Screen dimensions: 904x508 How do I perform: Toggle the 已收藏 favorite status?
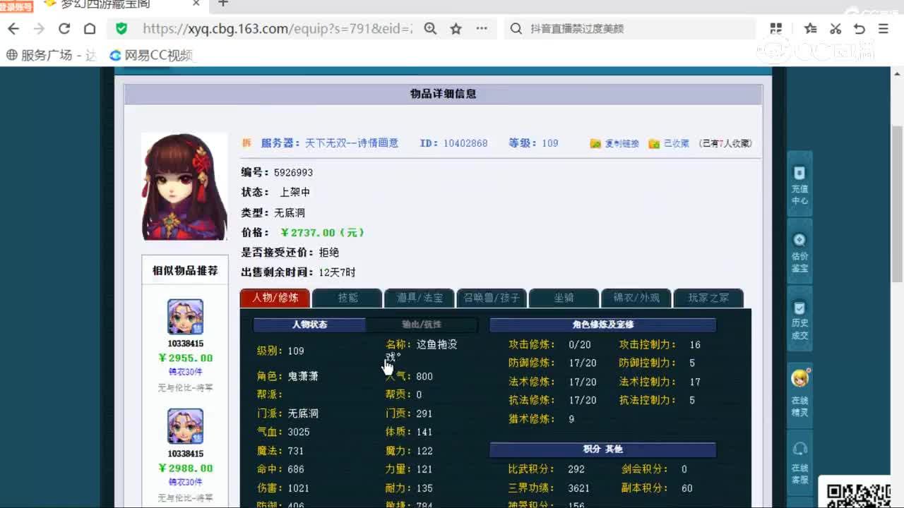668,143
